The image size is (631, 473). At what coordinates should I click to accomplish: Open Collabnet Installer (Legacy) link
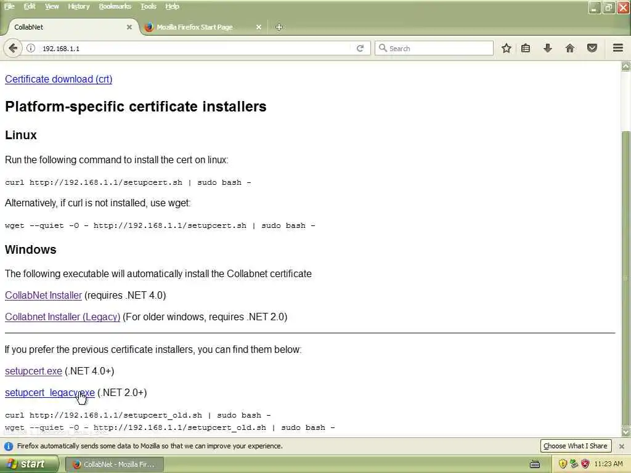click(62, 317)
